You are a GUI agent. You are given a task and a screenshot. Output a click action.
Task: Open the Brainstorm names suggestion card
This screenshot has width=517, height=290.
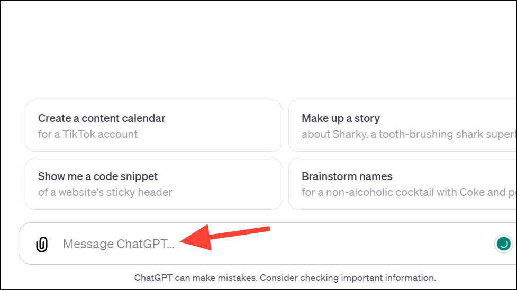[x=403, y=184]
